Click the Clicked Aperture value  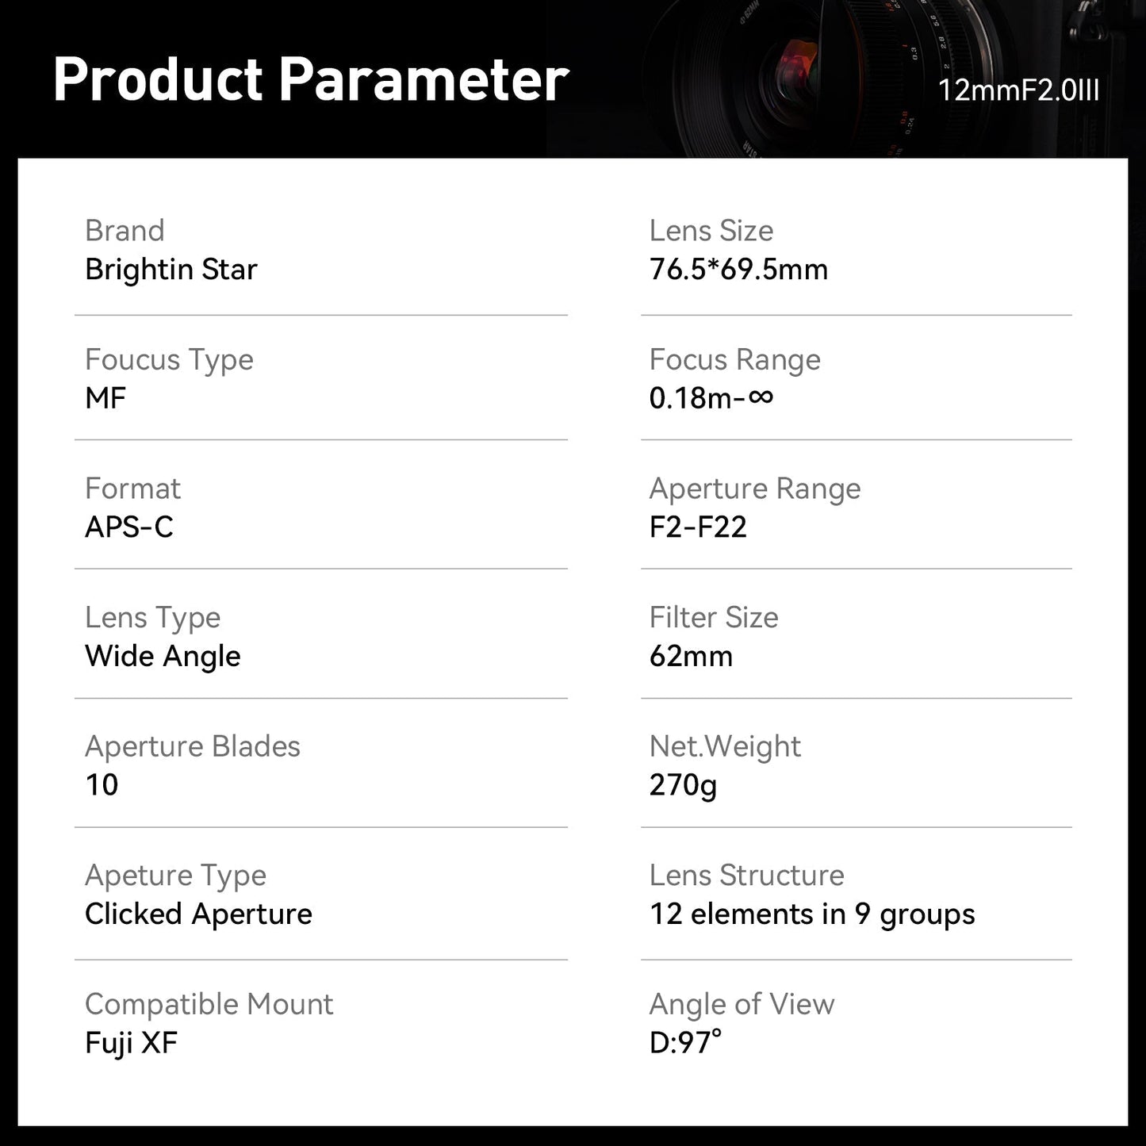198,914
